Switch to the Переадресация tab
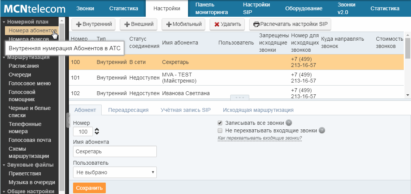This screenshot has height=194, width=411. tap(128, 110)
